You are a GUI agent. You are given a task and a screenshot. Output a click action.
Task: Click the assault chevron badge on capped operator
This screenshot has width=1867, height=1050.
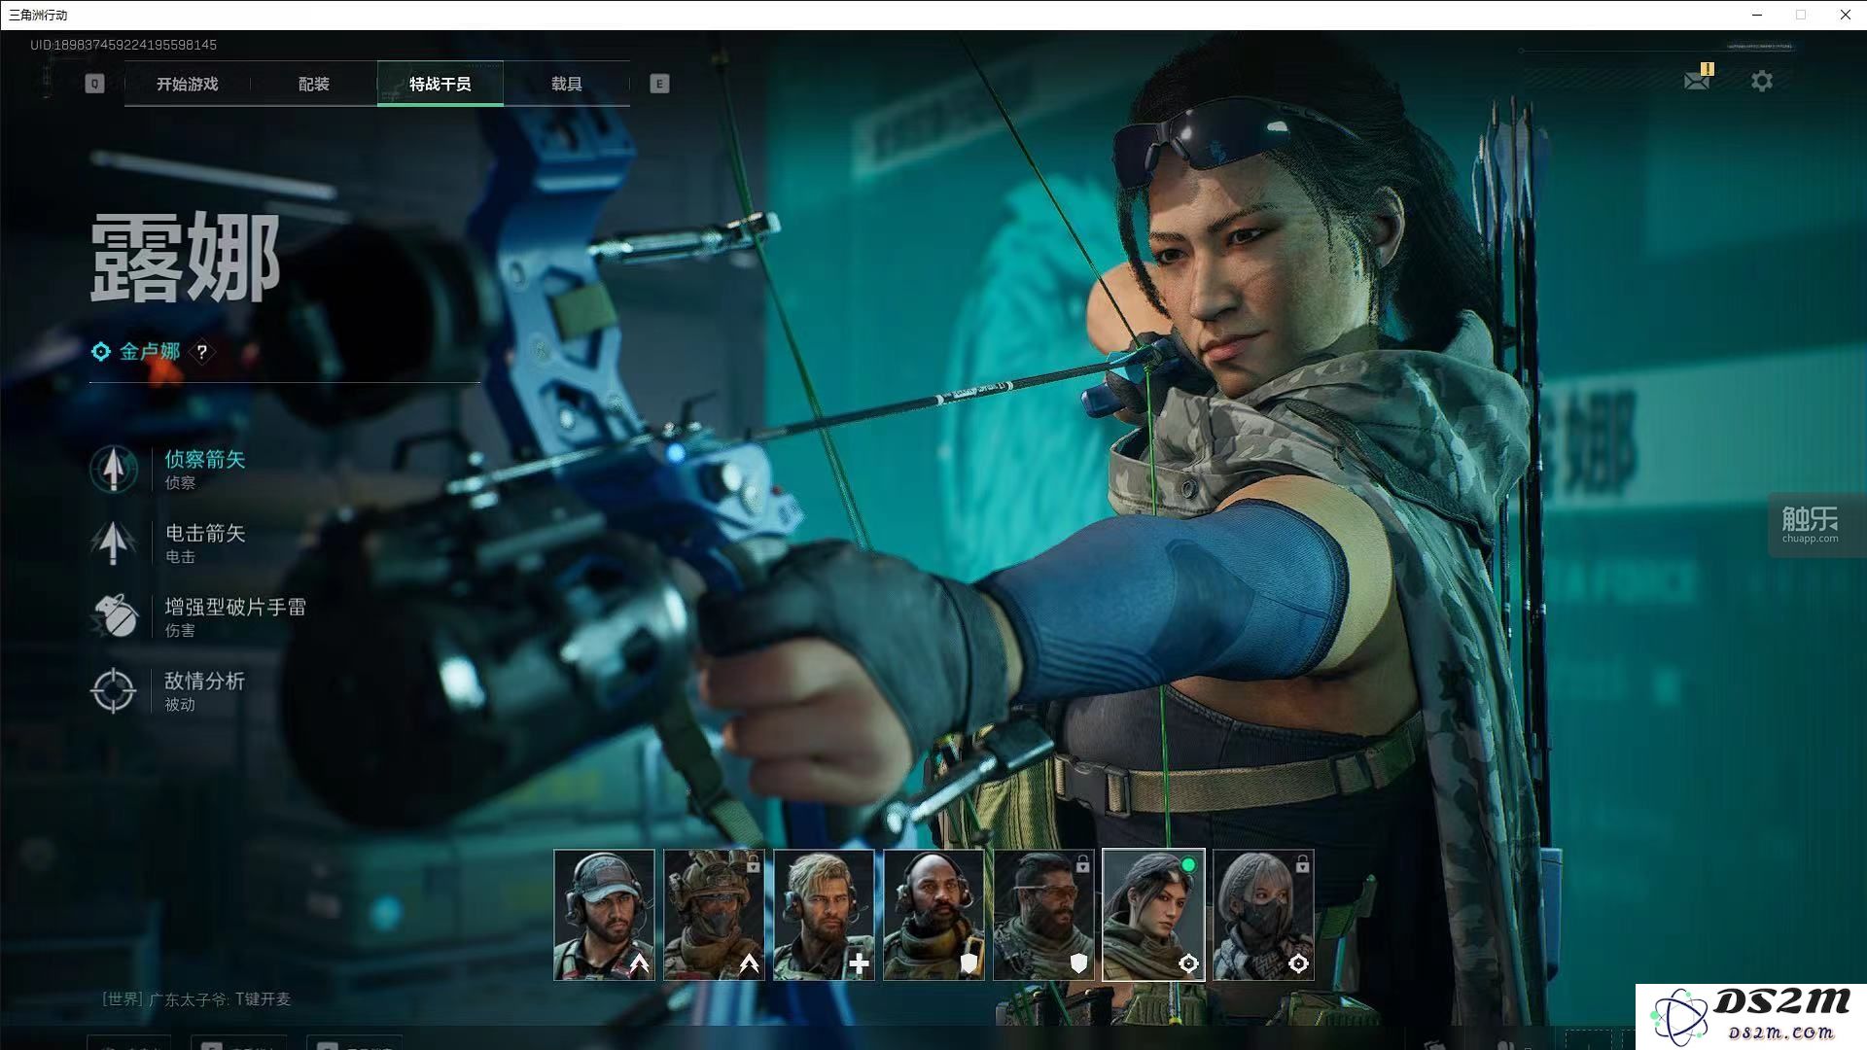click(x=639, y=963)
